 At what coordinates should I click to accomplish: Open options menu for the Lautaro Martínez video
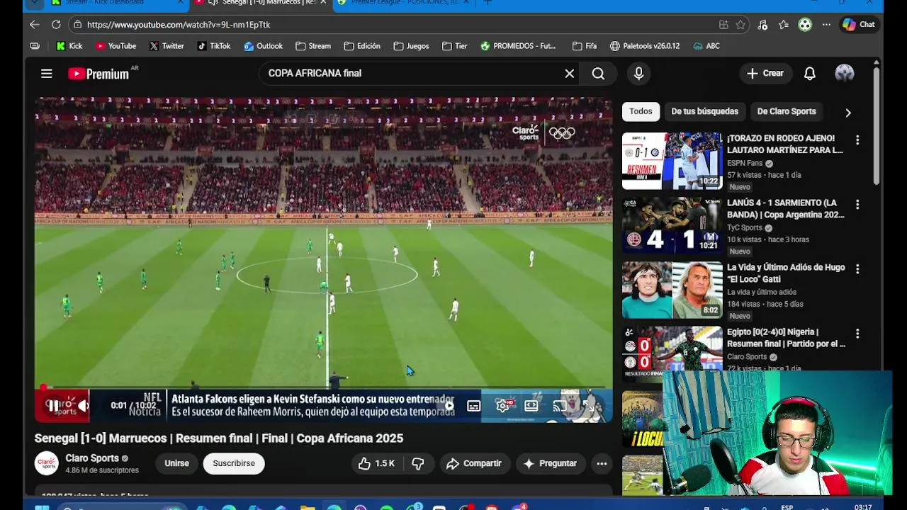tap(857, 140)
